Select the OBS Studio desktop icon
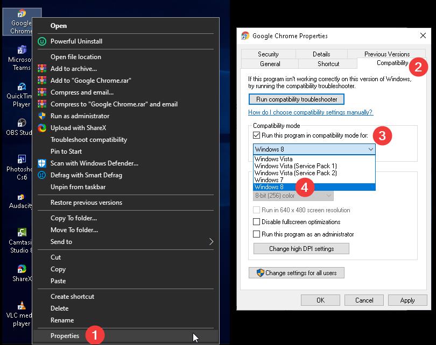 click(x=20, y=127)
